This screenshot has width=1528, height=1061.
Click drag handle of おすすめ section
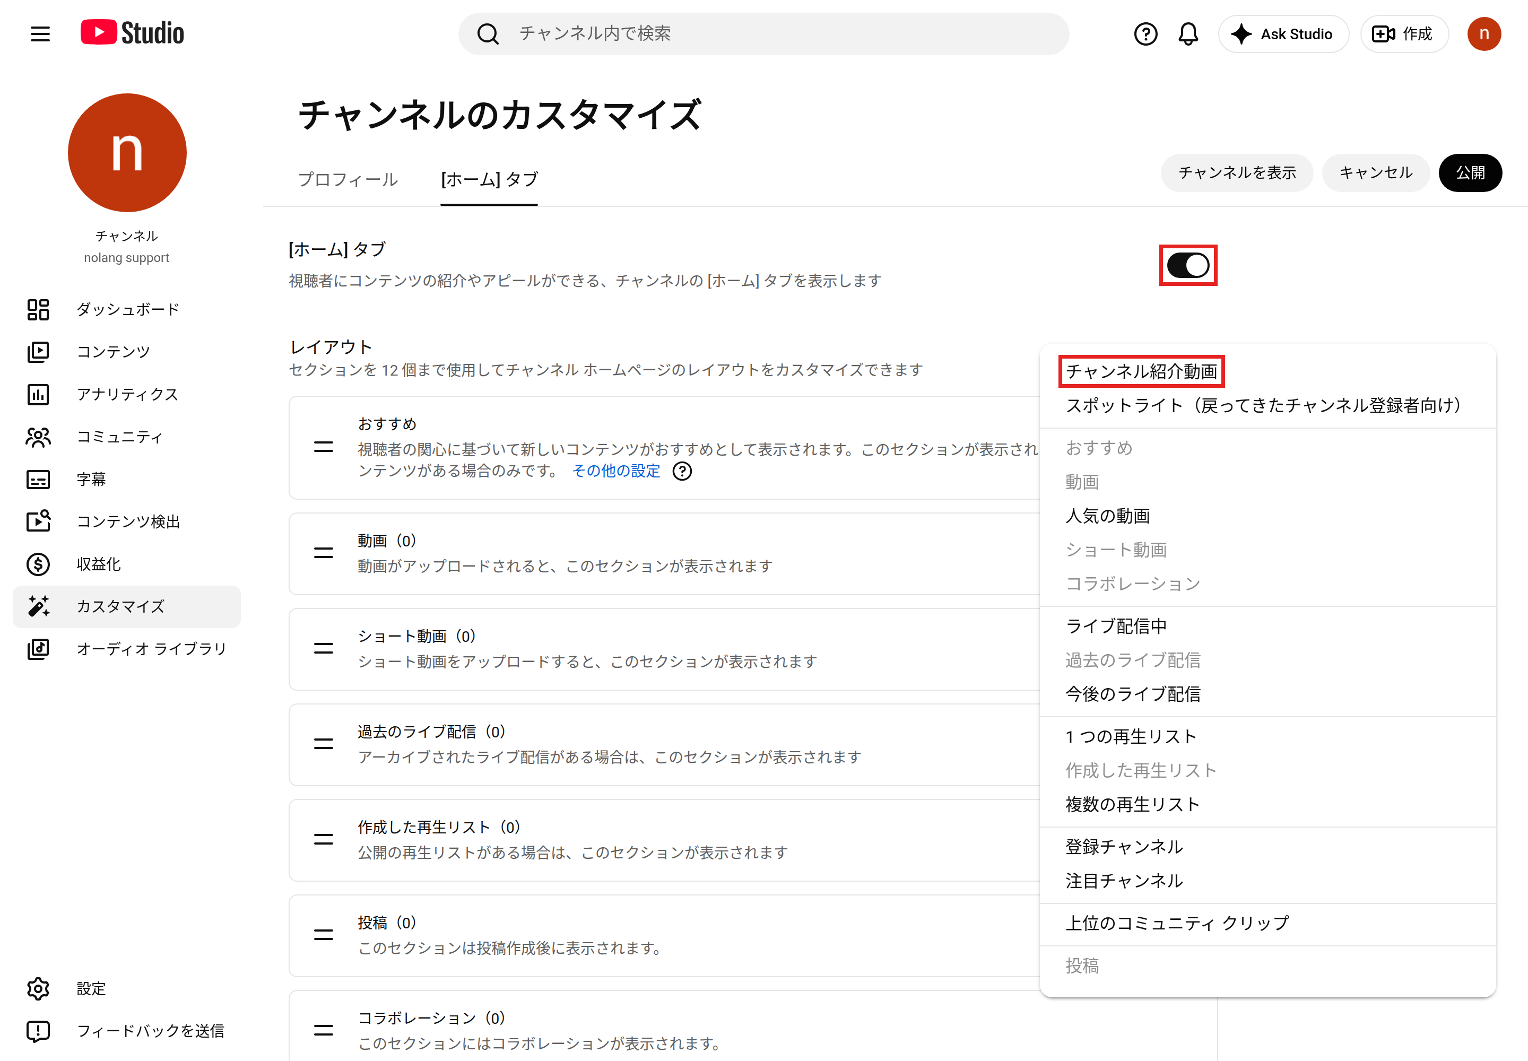pyautogui.click(x=323, y=447)
